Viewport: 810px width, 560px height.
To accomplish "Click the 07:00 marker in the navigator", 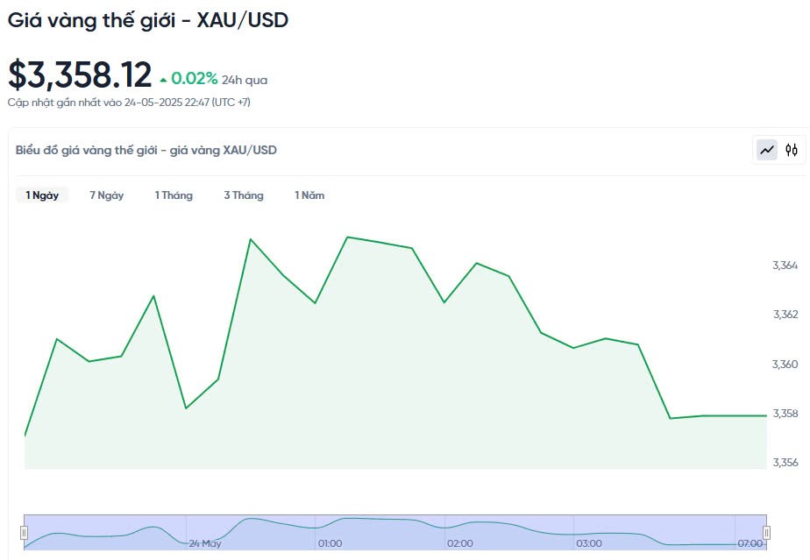I will [750, 543].
